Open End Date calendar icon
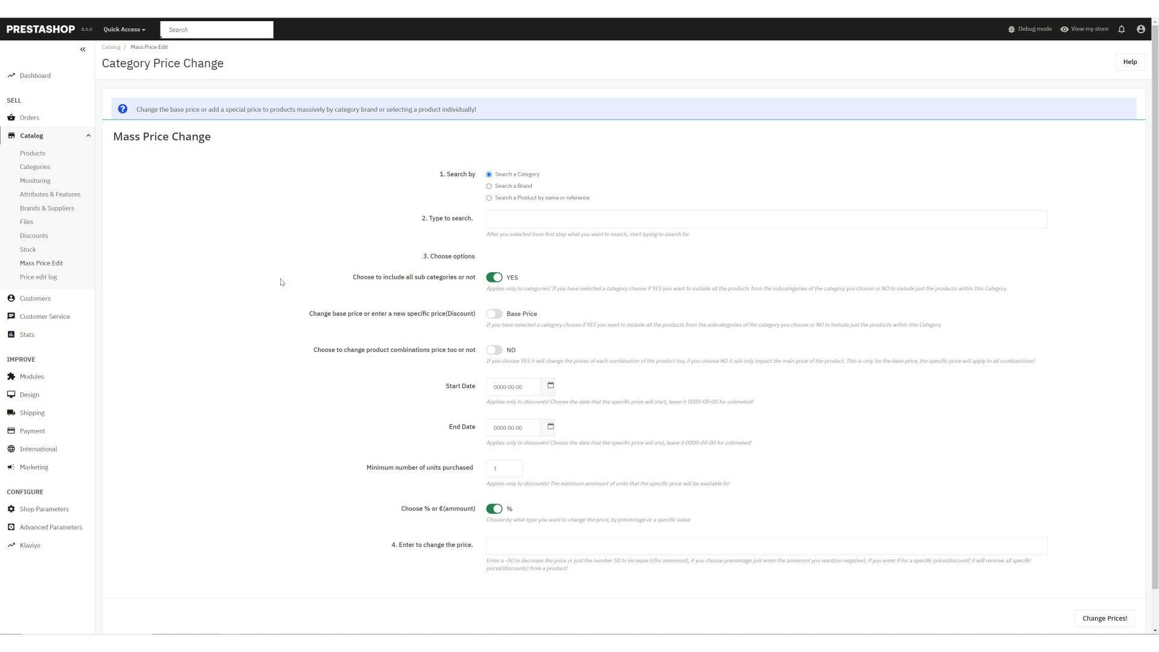The height and width of the screenshot is (652, 1159). coord(550,427)
